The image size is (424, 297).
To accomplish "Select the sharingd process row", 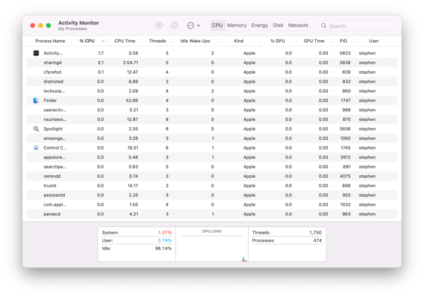I will [212, 63].
